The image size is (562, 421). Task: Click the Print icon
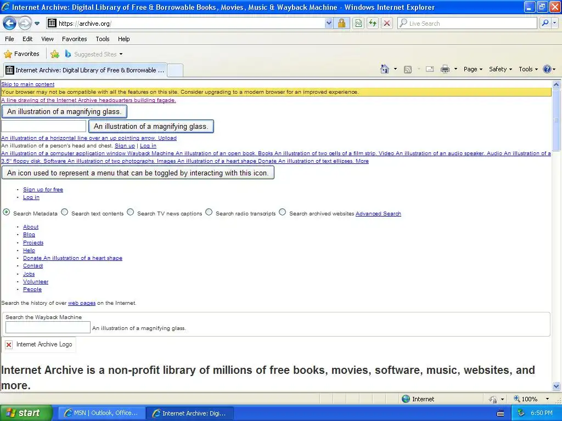pyautogui.click(x=445, y=69)
